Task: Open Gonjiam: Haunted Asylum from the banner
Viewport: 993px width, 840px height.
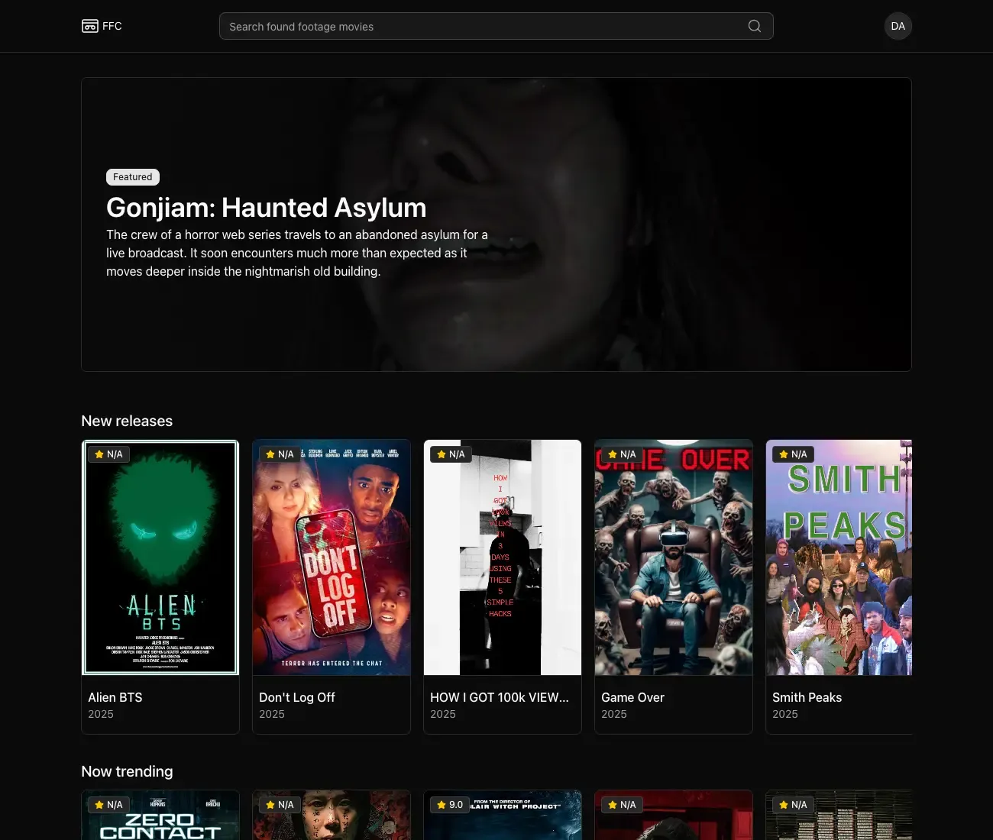Action: click(x=266, y=207)
